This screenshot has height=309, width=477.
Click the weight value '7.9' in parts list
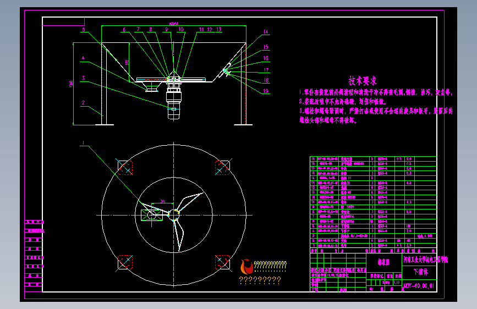[409, 231]
